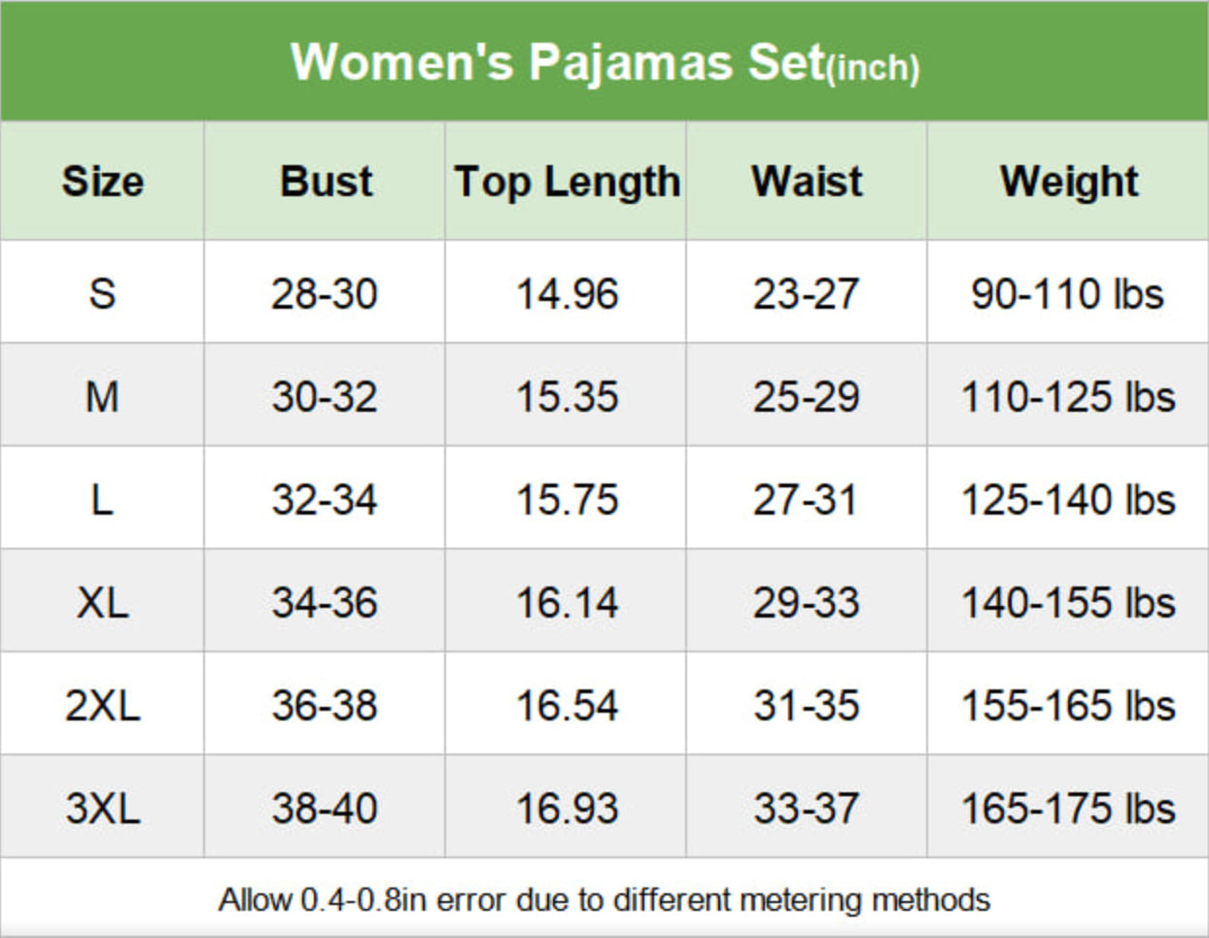Click waist value 31-35
Screen dimensions: 1209x938
(806, 706)
